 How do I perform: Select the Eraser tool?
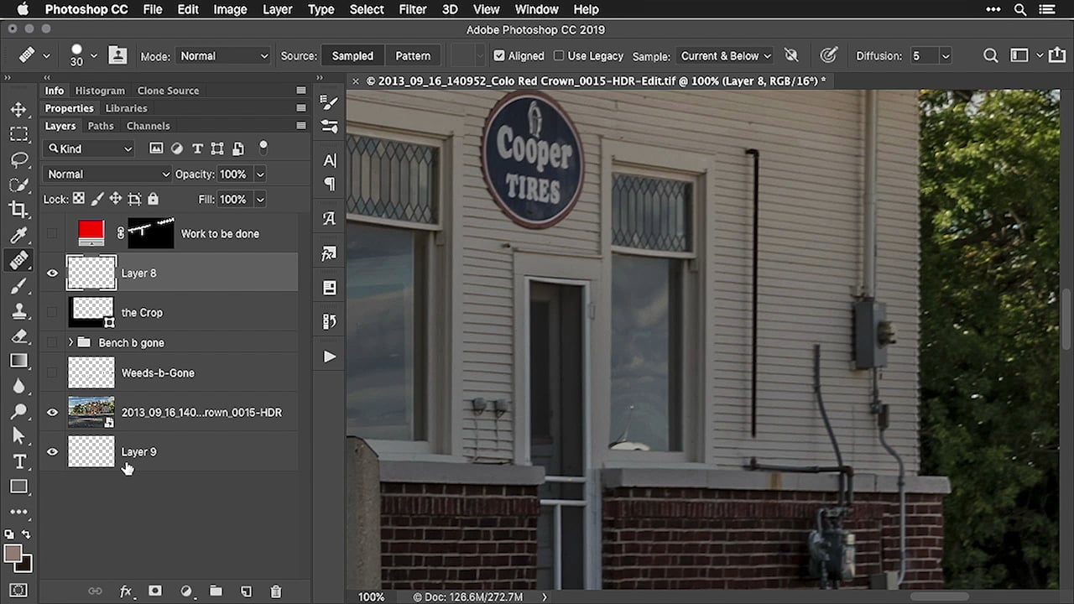pos(18,336)
